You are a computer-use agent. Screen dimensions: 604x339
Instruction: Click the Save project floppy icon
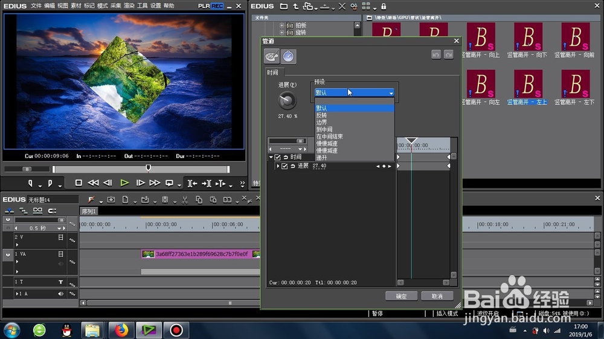[x=165, y=200]
